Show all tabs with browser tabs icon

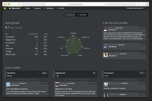point(143,4)
